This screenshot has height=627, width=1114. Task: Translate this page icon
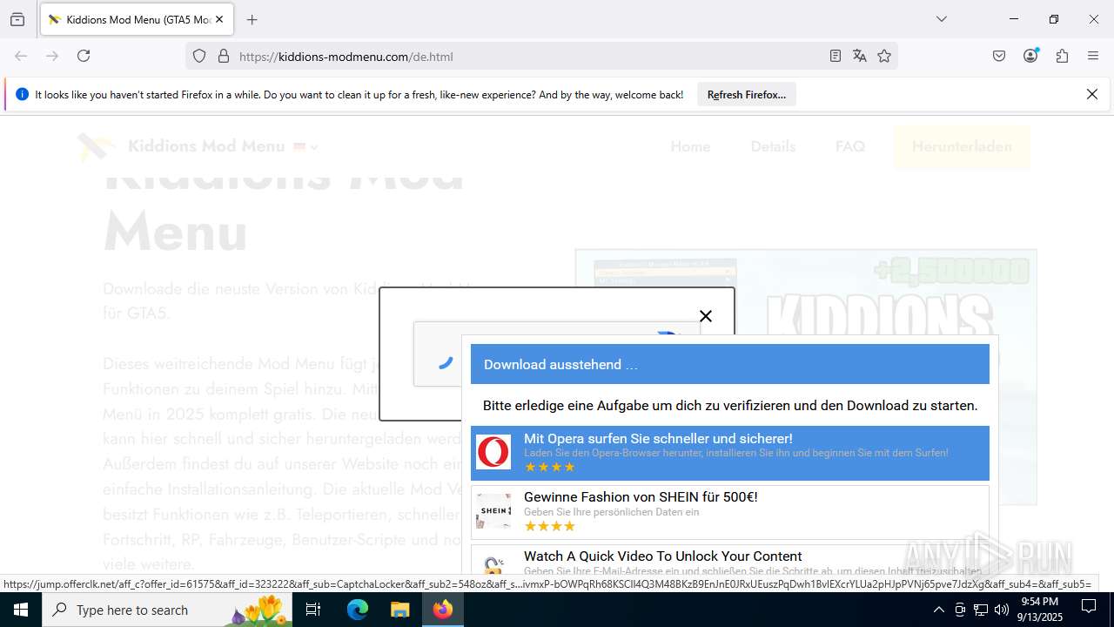[x=860, y=56]
